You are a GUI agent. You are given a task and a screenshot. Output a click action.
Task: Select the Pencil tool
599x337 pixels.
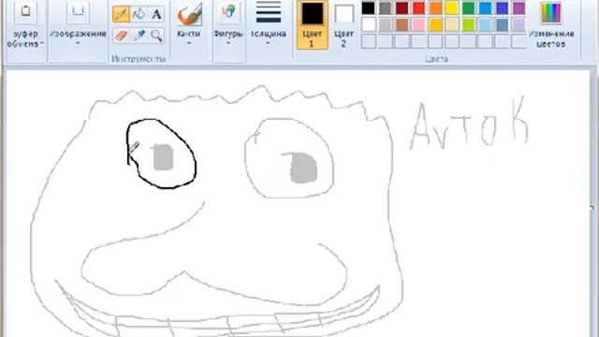click(121, 14)
